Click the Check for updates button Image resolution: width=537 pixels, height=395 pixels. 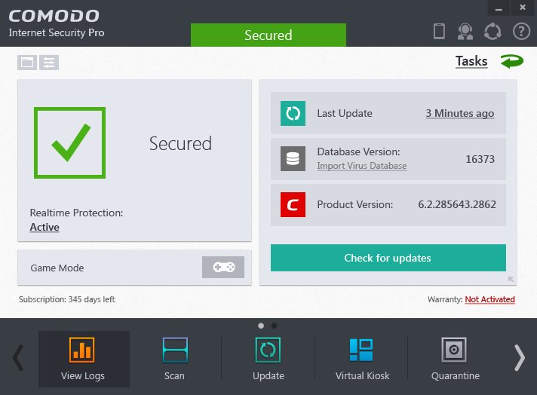click(388, 258)
